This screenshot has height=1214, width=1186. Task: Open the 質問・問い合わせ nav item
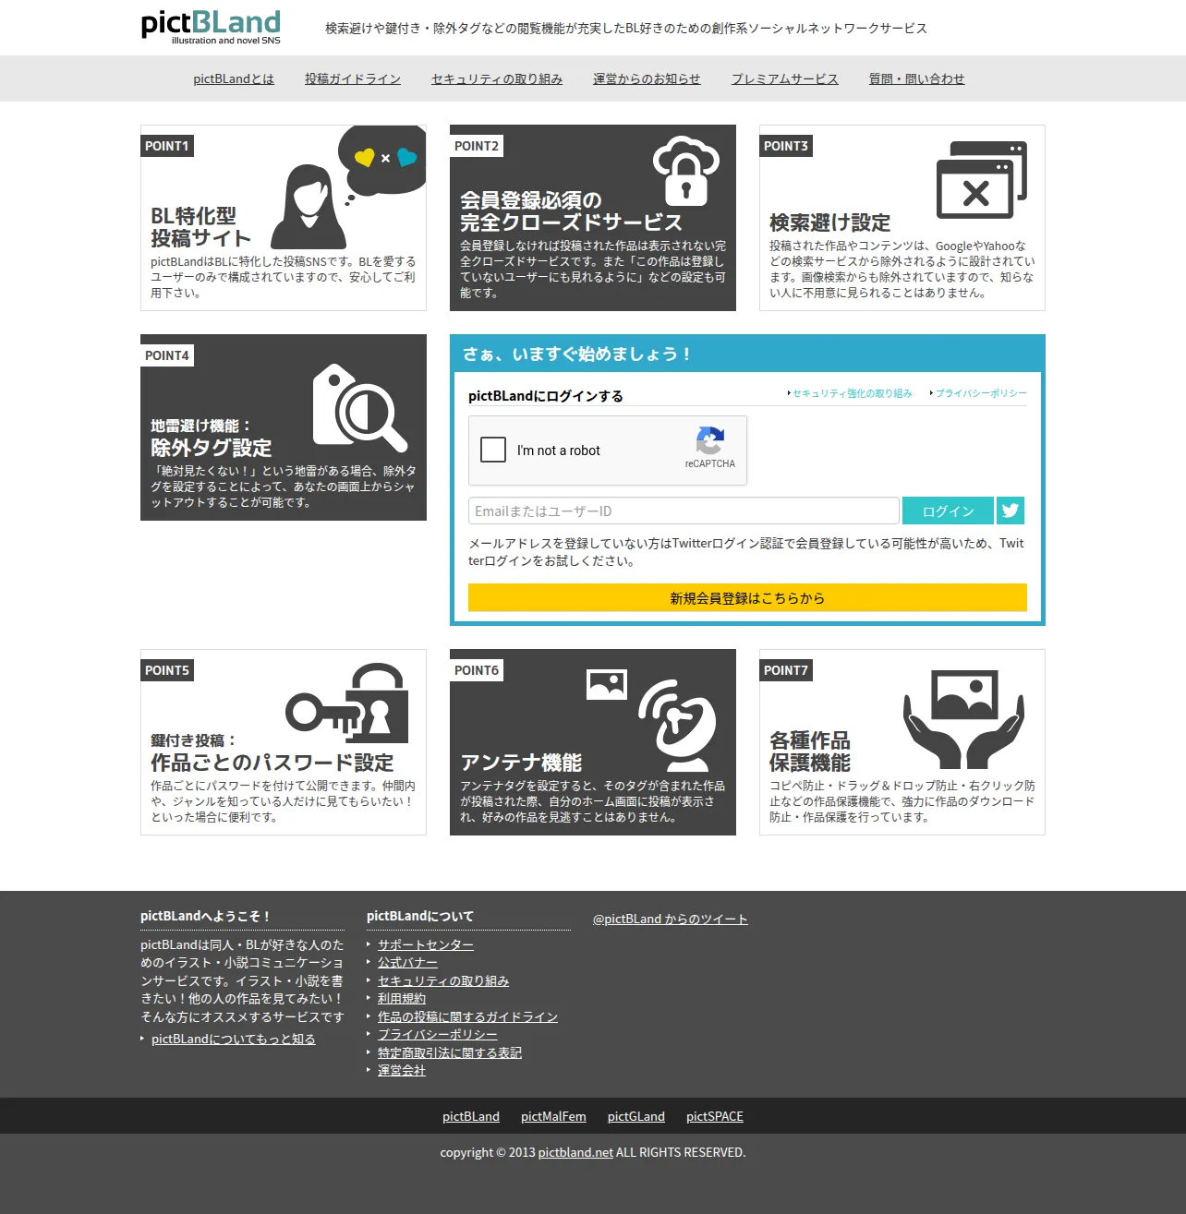click(916, 78)
